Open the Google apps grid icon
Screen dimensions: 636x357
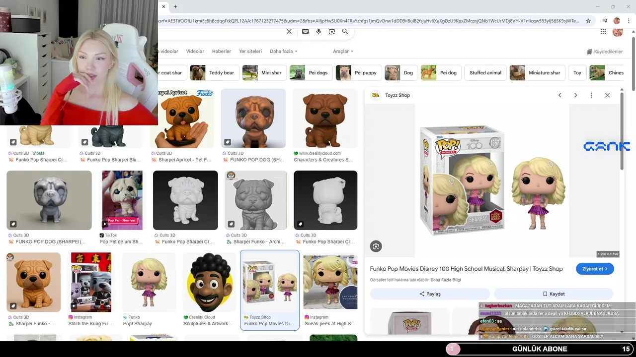click(x=603, y=32)
